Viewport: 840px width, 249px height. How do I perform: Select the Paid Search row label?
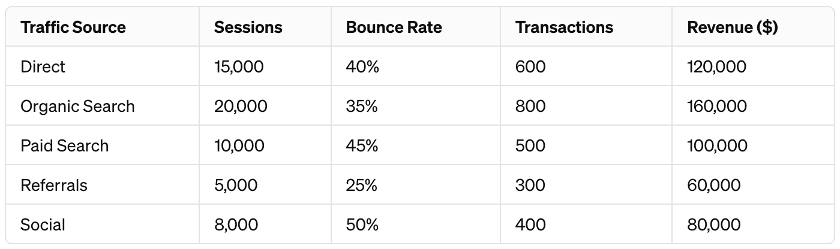(x=64, y=146)
